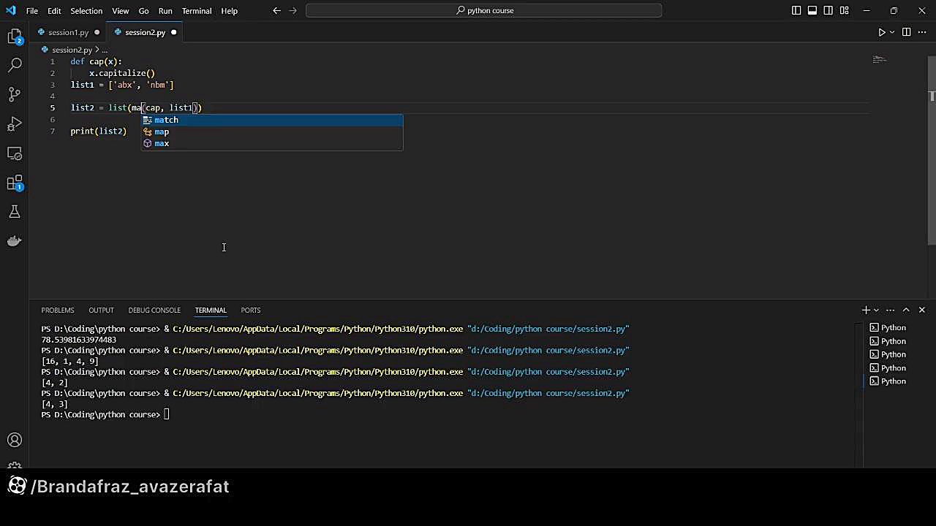Click session2.py in the breadcrumb

click(x=72, y=50)
